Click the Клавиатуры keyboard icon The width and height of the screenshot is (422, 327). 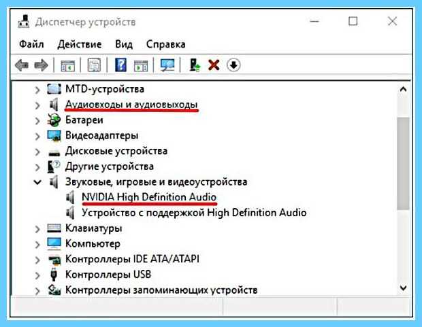click(54, 228)
